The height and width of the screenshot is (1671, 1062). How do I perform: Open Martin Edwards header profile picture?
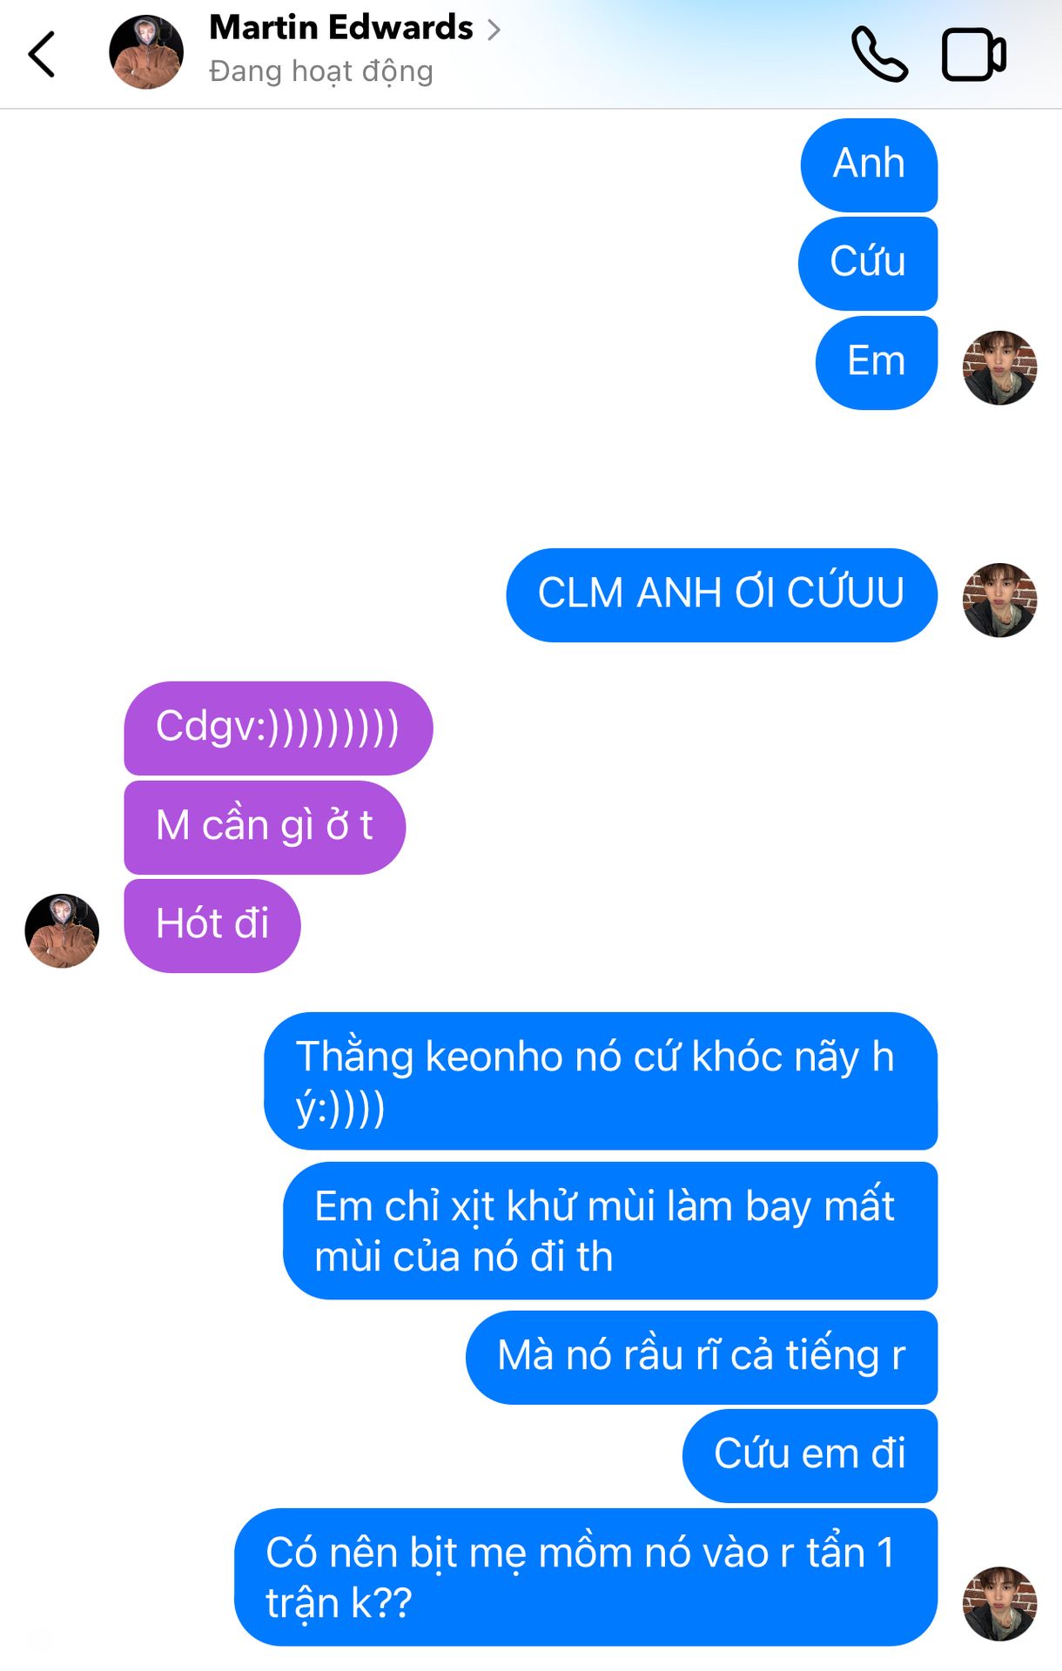point(146,52)
